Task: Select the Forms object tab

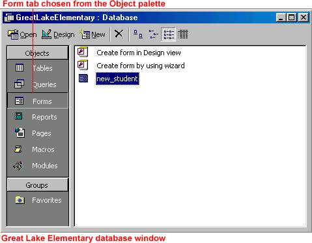Action: point(38,101)
